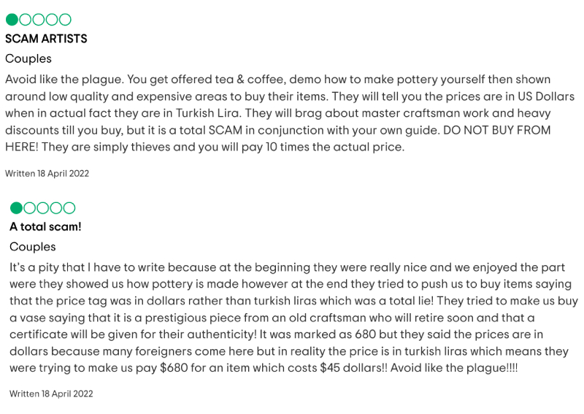Click third rating bubble of 'A total scam!' review
The image size is (584, 414).
[42, 207]
